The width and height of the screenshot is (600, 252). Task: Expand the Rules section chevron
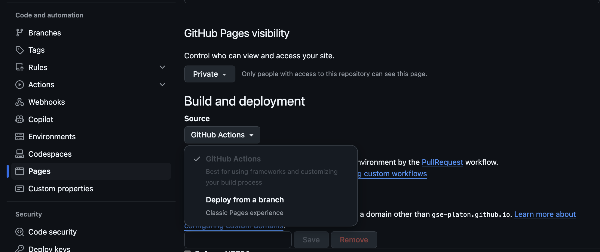pos(162,67)
